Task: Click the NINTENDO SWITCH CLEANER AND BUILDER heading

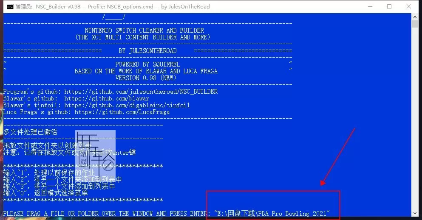Action: click(144, 31)
